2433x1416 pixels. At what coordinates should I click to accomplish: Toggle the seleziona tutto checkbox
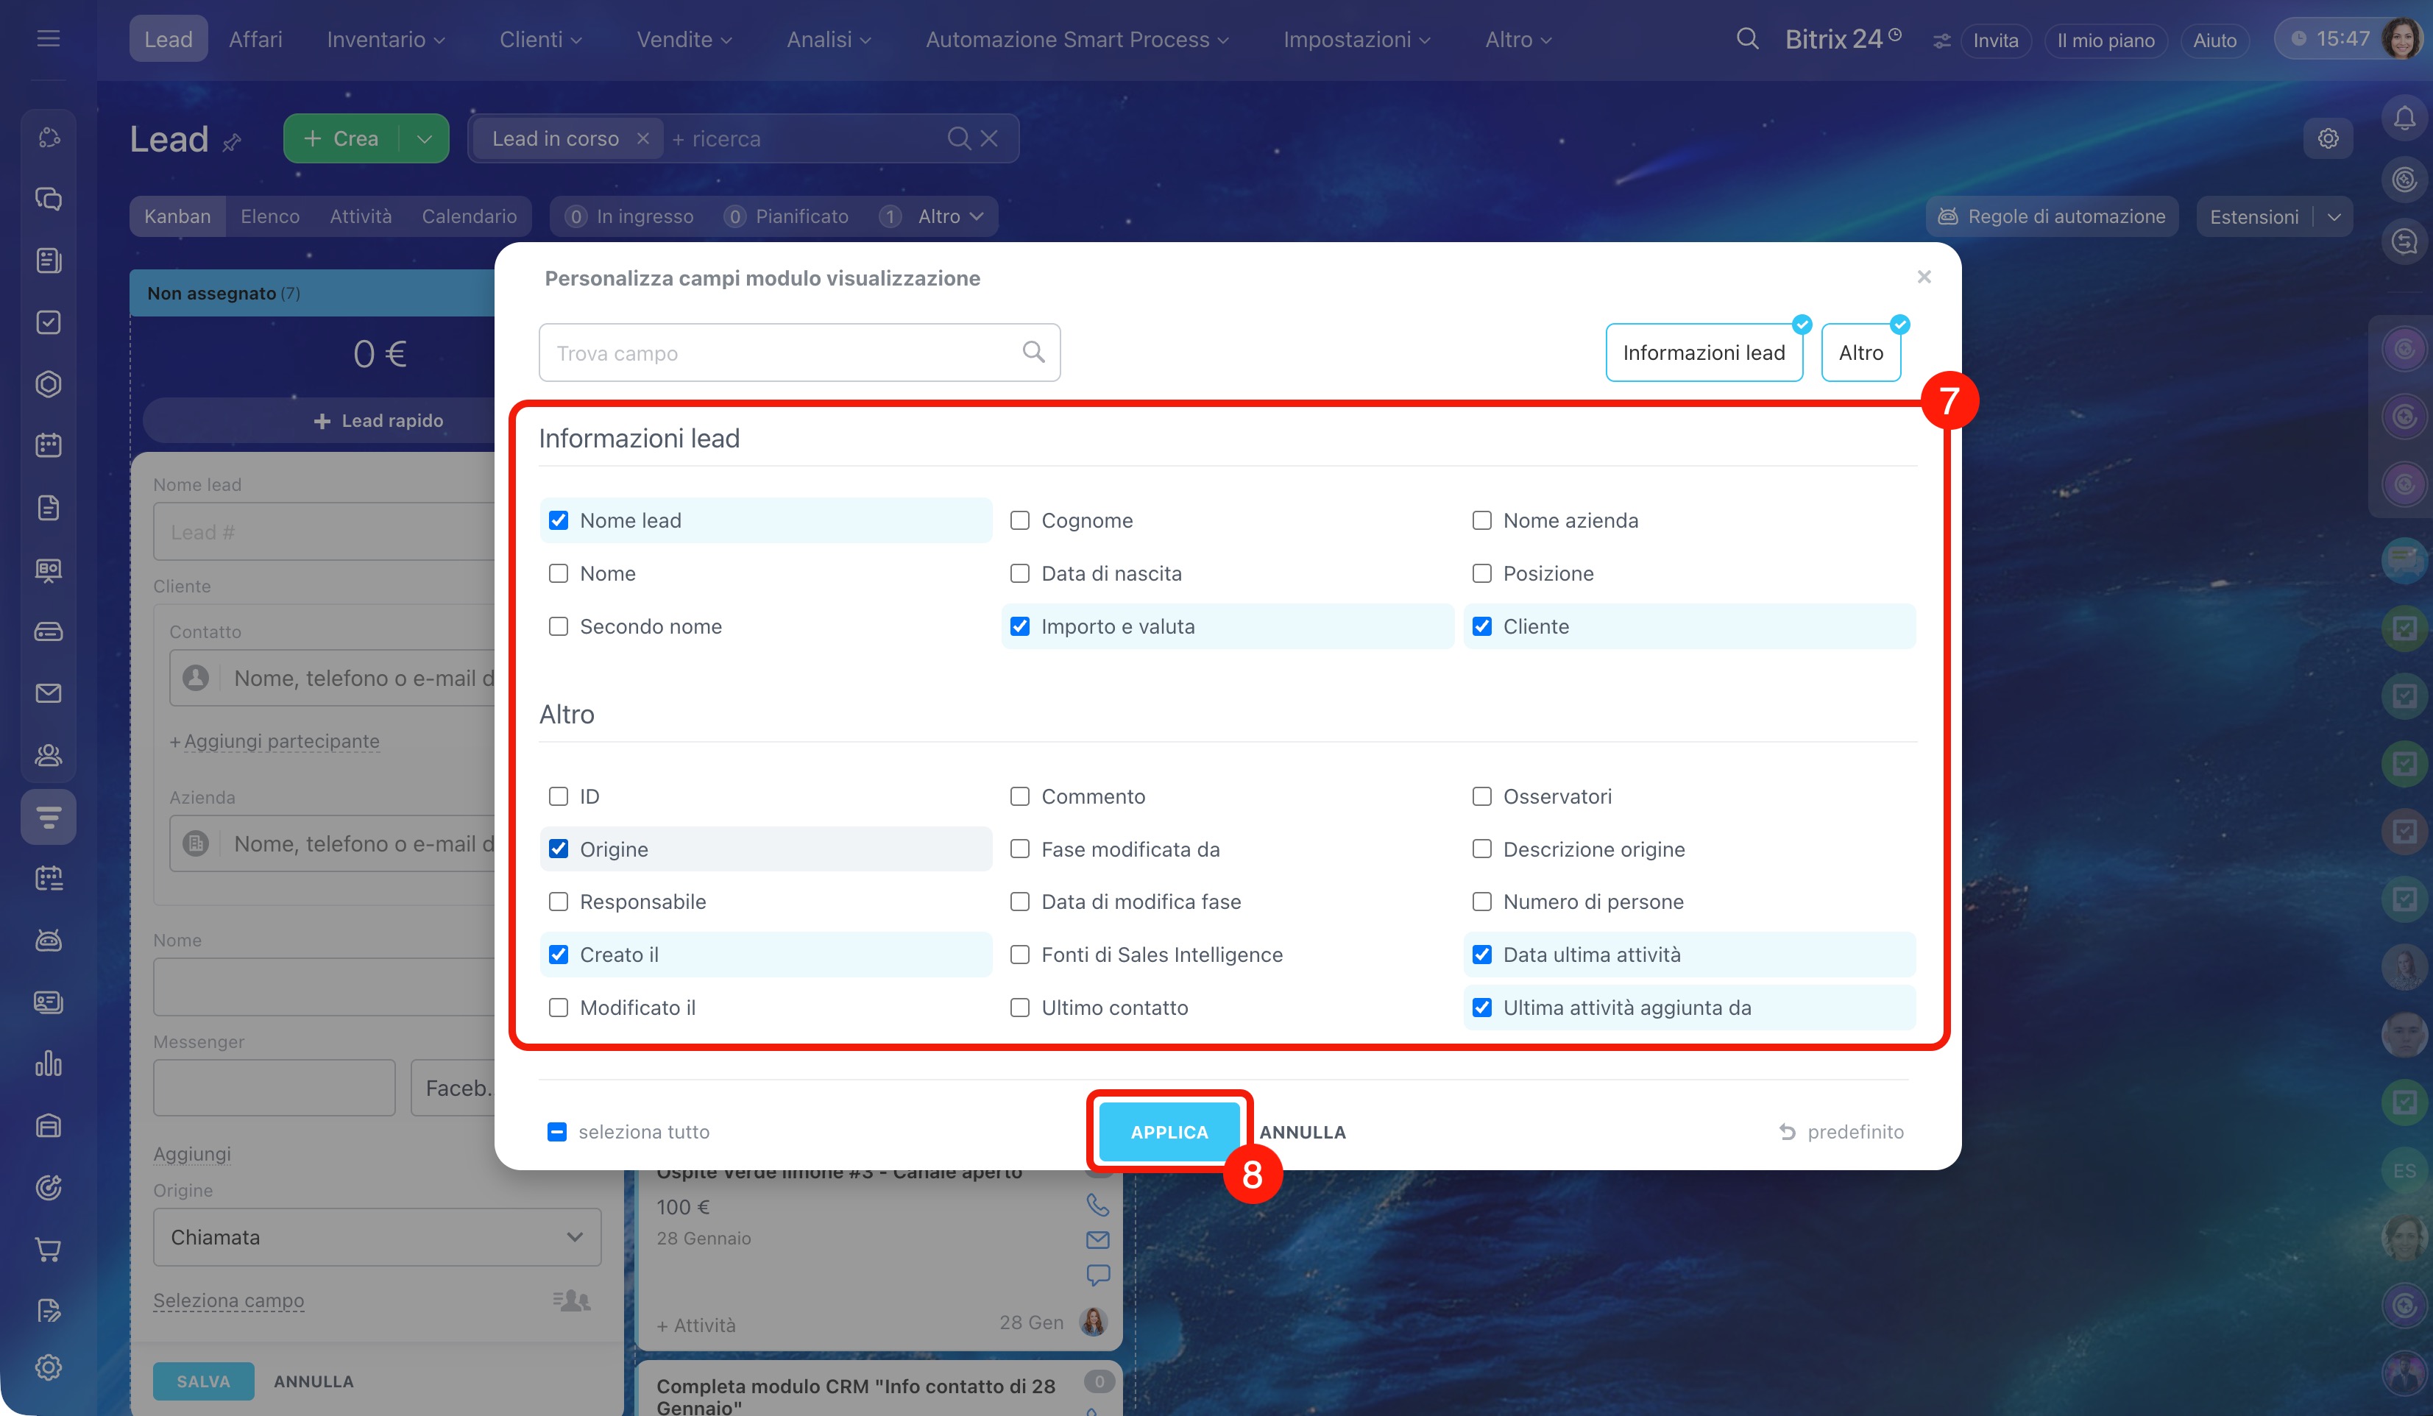pyautogui.click(x=557, y=1131)
